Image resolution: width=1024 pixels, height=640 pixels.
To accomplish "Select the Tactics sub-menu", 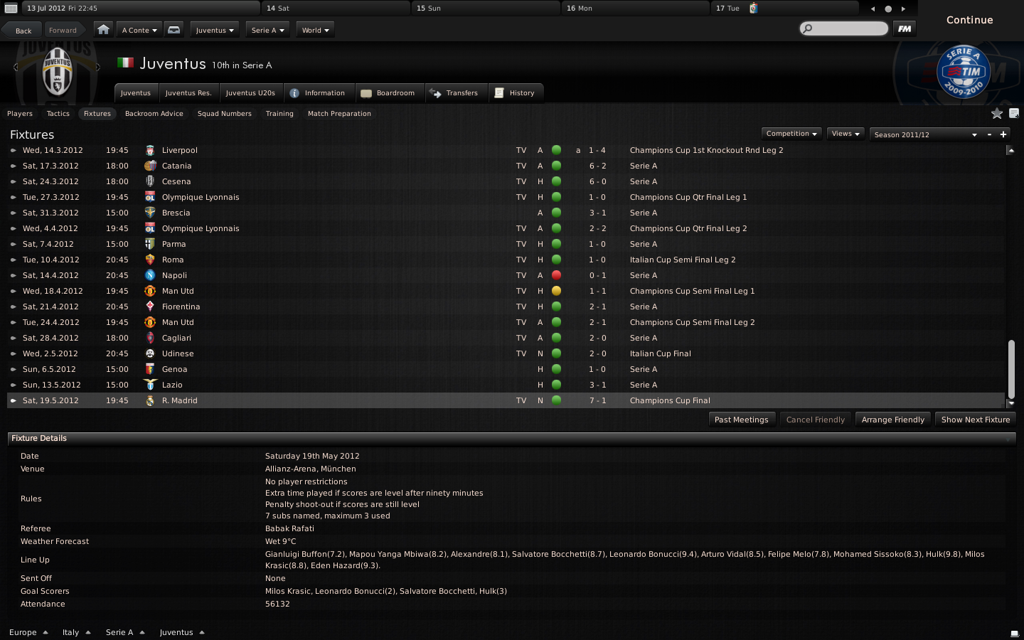I will pyautogui.click(x=58, y=114).
